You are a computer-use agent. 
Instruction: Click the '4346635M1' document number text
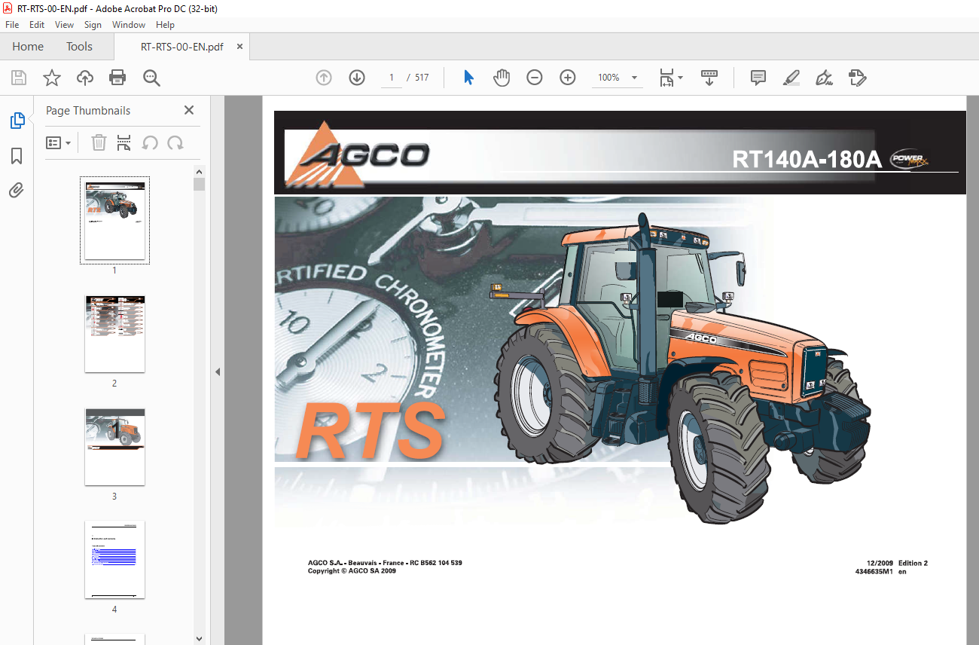874,571
